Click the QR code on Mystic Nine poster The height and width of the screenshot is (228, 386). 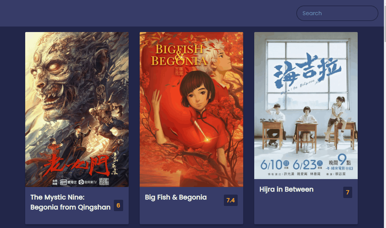coord(104,182)
